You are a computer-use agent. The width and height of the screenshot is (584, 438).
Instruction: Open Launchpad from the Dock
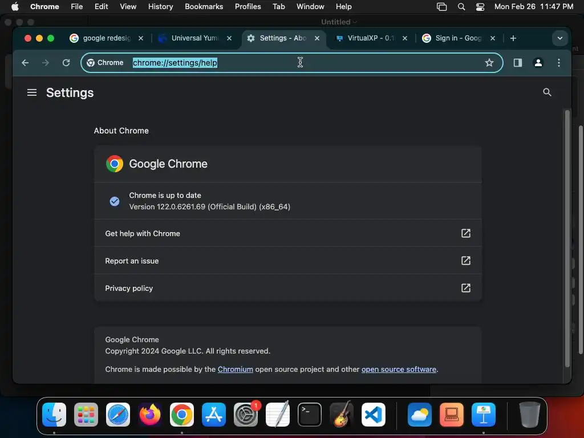pos(86,414)
